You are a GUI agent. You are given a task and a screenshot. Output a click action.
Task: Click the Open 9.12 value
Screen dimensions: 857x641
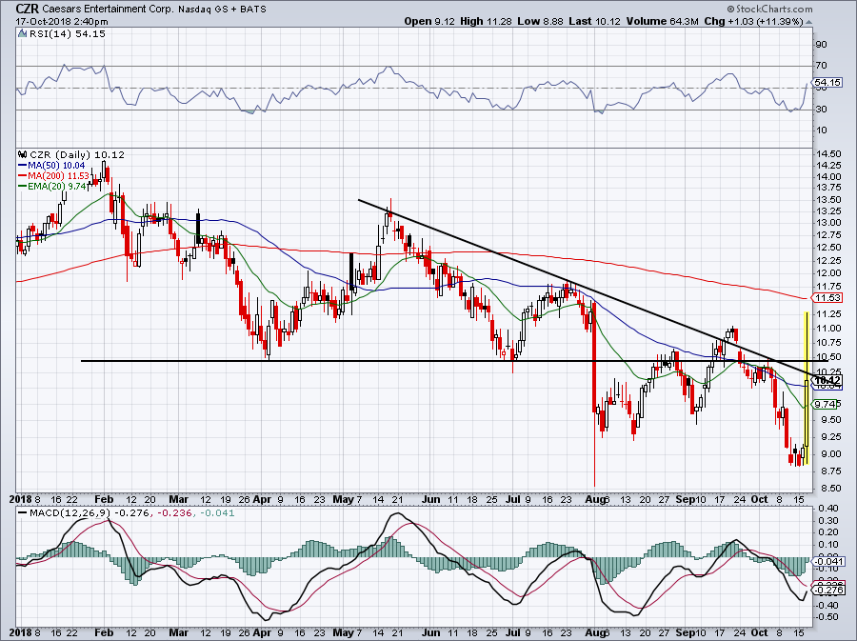point(429,21)
